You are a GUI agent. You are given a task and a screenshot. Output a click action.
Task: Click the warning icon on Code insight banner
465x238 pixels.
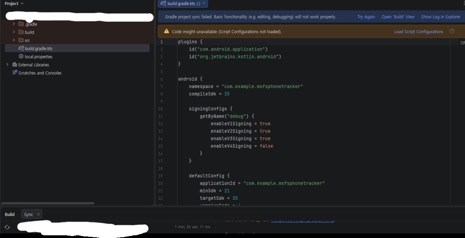click(x=166, y=31)
